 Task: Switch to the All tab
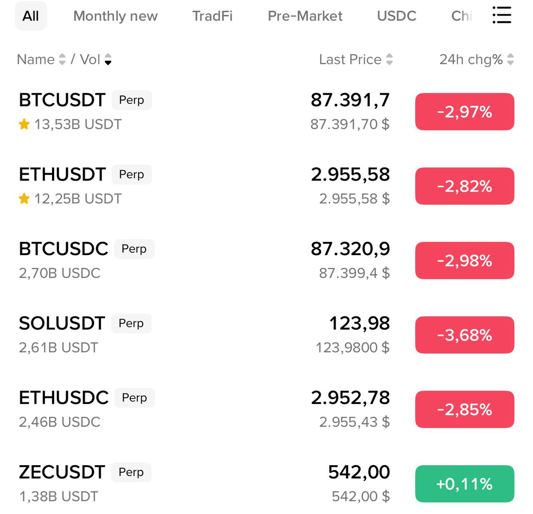[31, 16]
